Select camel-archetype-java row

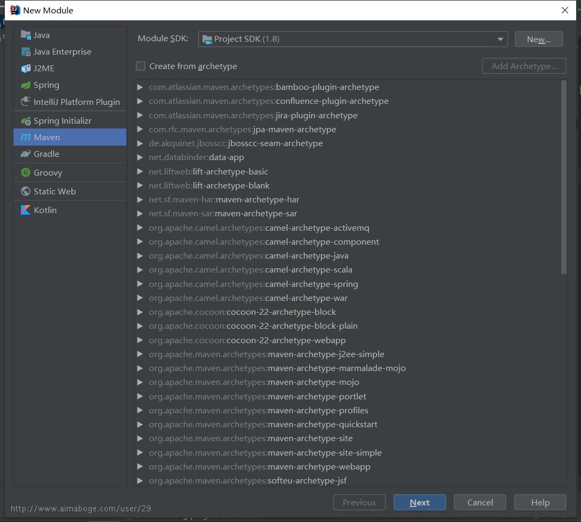pos(347,255)
